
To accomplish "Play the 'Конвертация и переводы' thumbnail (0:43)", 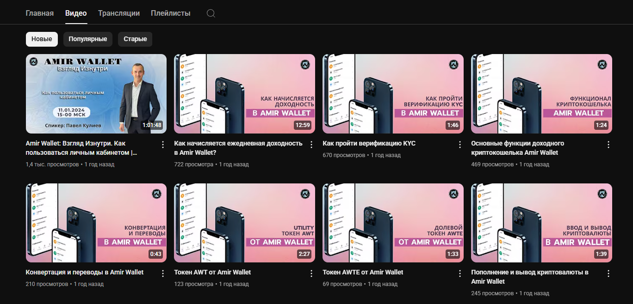I will 96,223.
